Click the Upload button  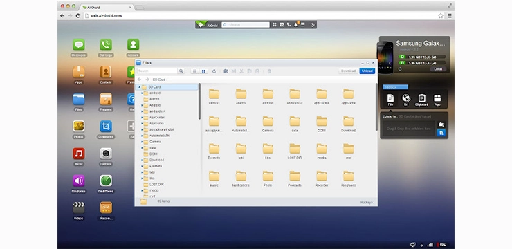(367, 71)
